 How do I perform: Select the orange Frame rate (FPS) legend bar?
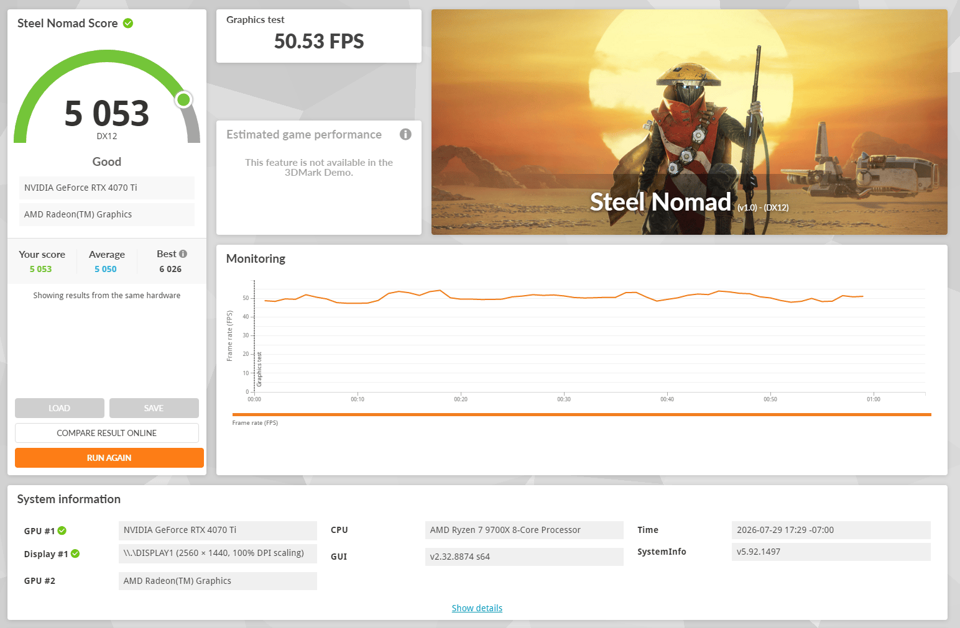pos(582,414)
